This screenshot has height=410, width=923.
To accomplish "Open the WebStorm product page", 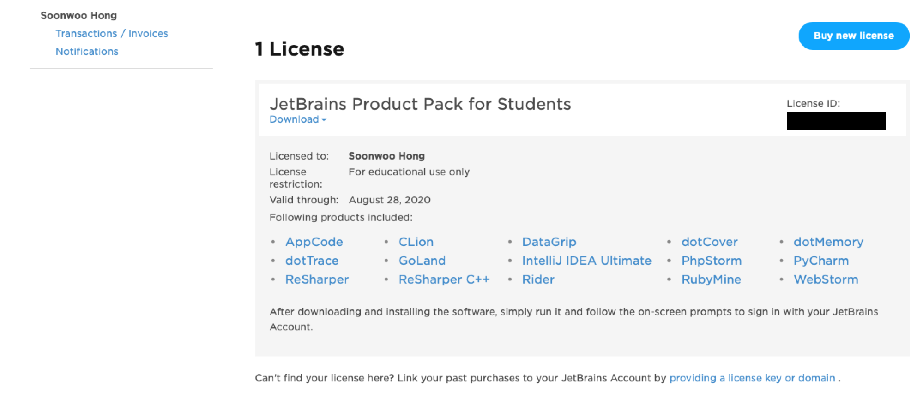I will (826, 279).
